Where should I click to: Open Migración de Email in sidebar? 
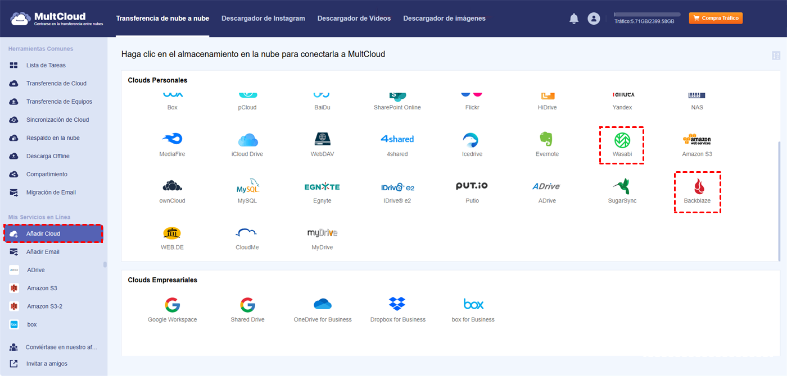click(x=54, y=192)
